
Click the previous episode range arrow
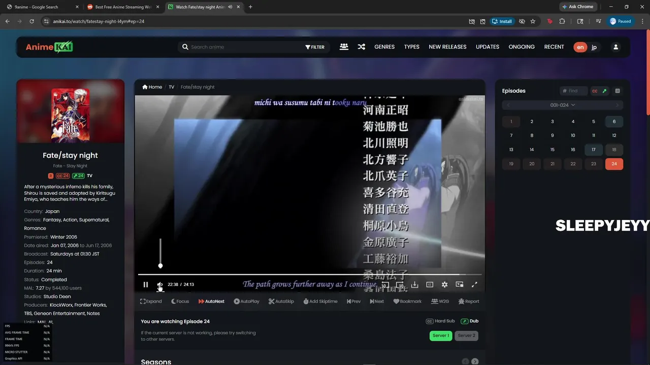coord(508,105)
